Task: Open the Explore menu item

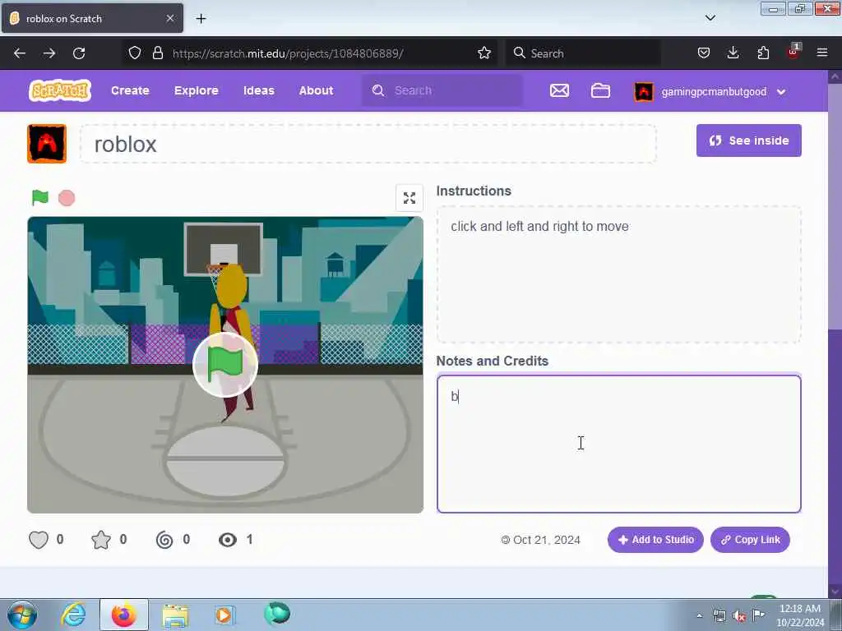Action: point(196,90)
